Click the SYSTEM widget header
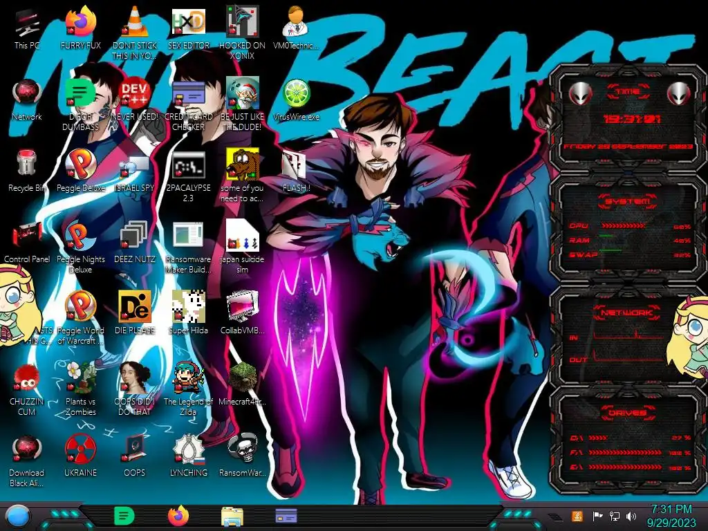708x531 pixels. (x=628, y=201)
